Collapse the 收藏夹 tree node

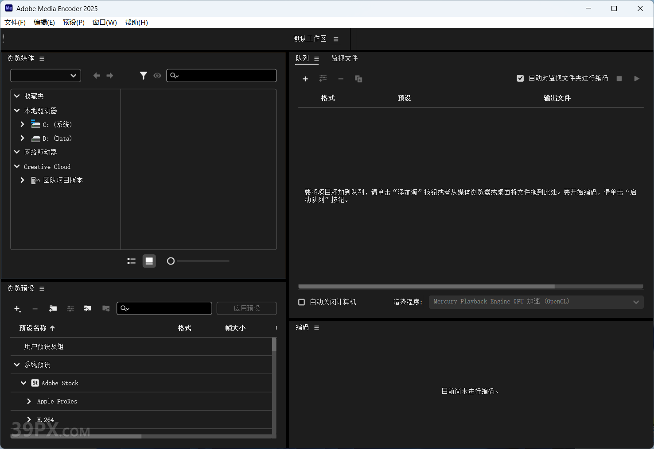(x=17, y=96)
